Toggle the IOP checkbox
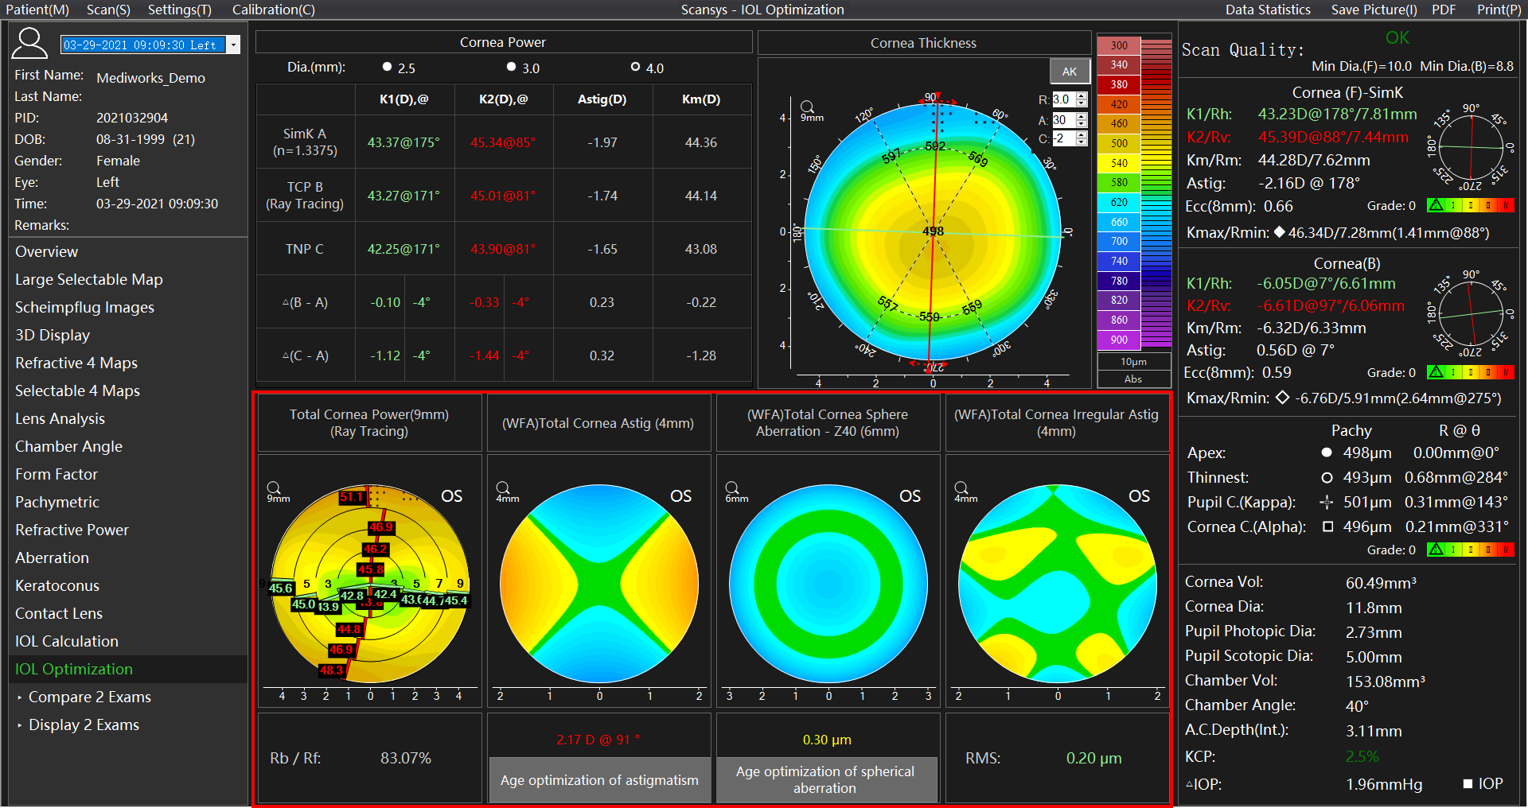 tap(1468, 783)
